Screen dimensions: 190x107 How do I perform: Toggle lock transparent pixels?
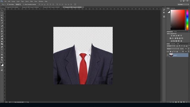tap(170, 51)
